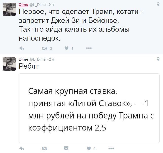Retweet the first tweet with 2 retweets
163x153 pixels.
click(x=44, y=48)
